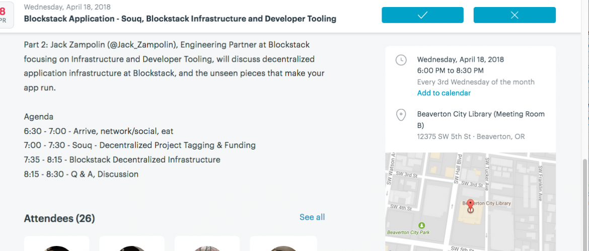Open the second attendee's profile card
The height and width of the screenshot is (251, 589).
[132, 244]
